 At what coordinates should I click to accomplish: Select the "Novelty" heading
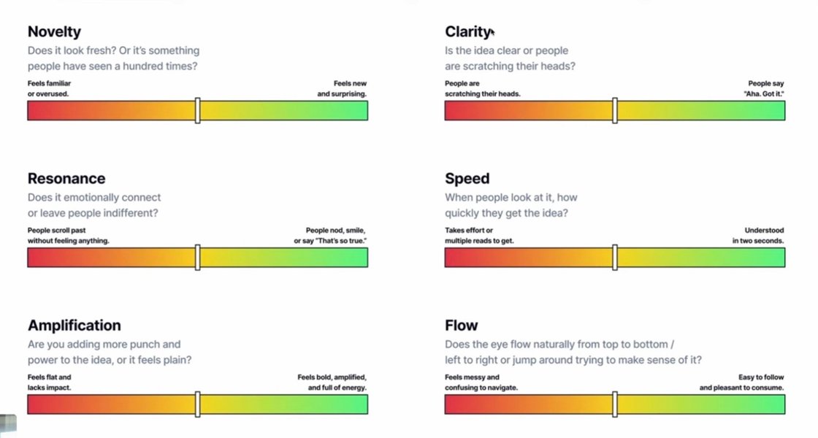coord(54,31)
